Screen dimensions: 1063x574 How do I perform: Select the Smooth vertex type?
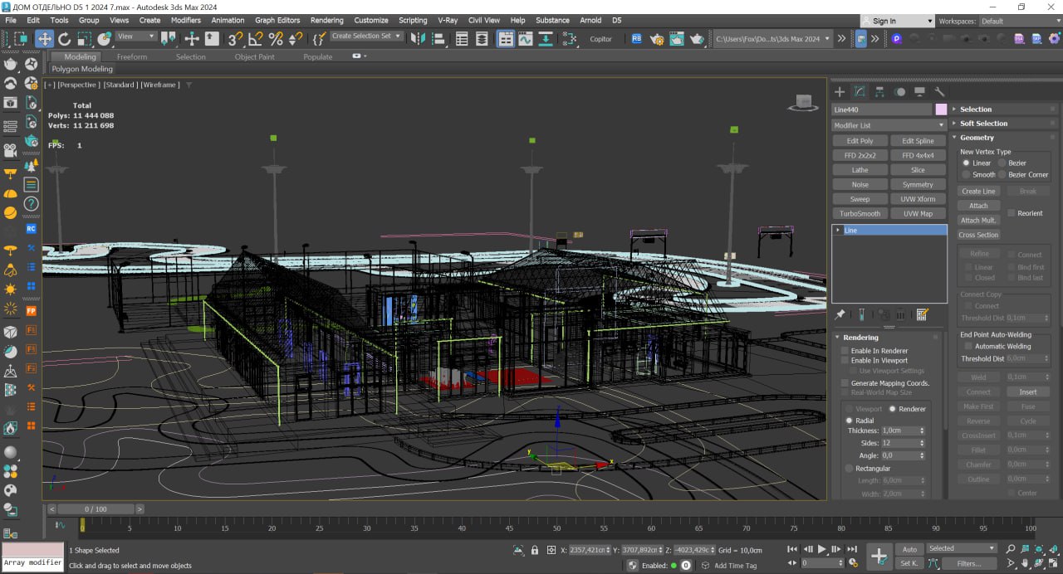(x=967, y=175)
